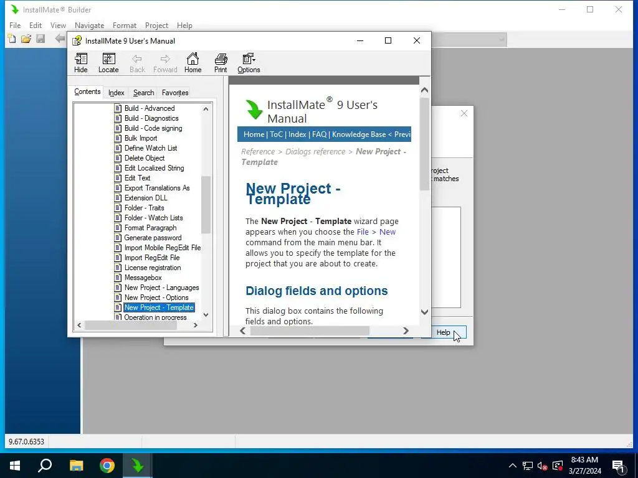The width and height of the screenshot is (638, 478).
Task: Open the Edit menu in Builder
Action: 36,25
